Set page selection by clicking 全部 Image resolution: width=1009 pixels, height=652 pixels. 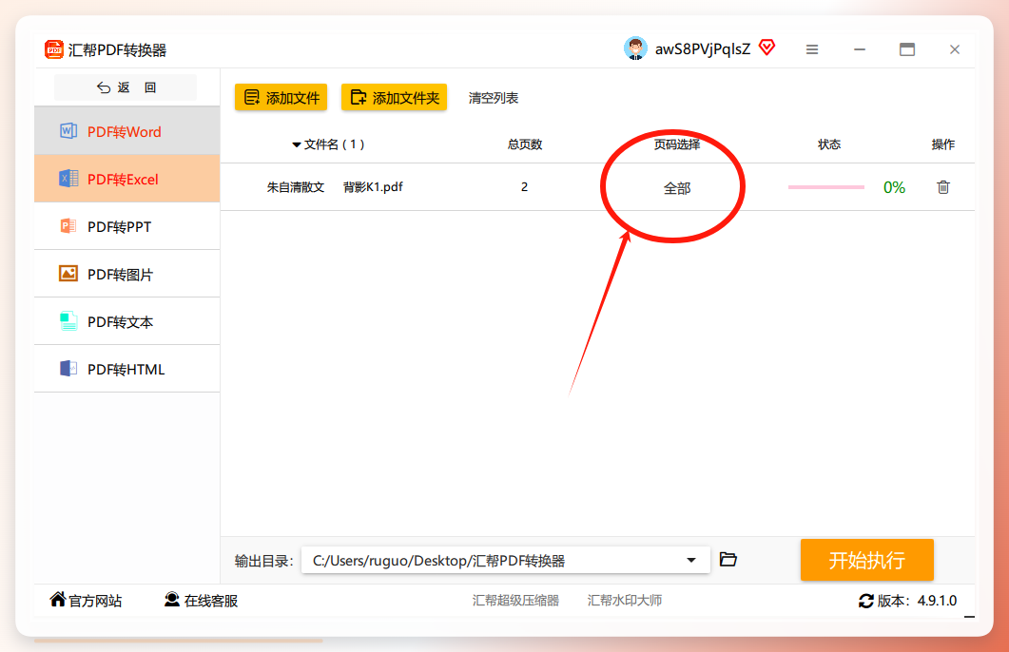point(677,188)
